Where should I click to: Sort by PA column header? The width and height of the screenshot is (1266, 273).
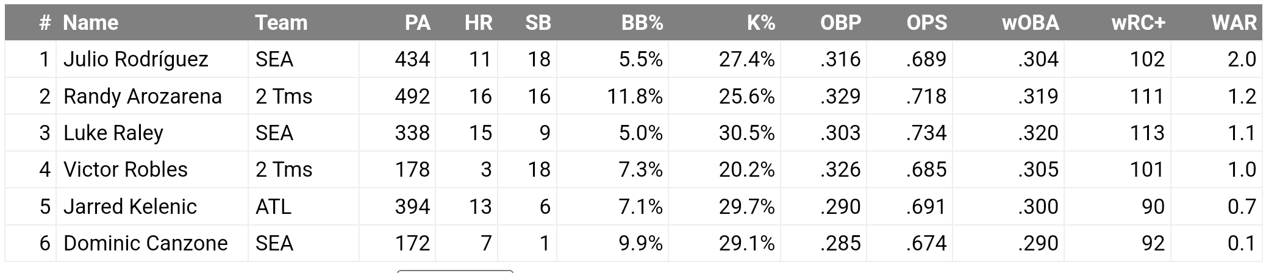(x=417, y=23)
